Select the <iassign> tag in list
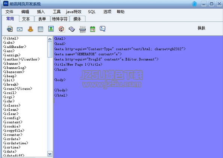The height and width of the screenshot is (158, 223). click(x=12, y=55)
